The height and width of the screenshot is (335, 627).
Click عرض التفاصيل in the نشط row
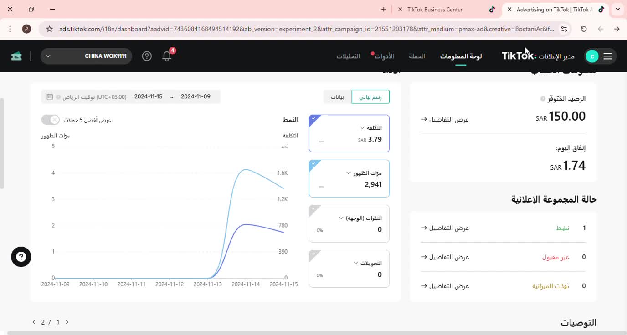[445, 228]
